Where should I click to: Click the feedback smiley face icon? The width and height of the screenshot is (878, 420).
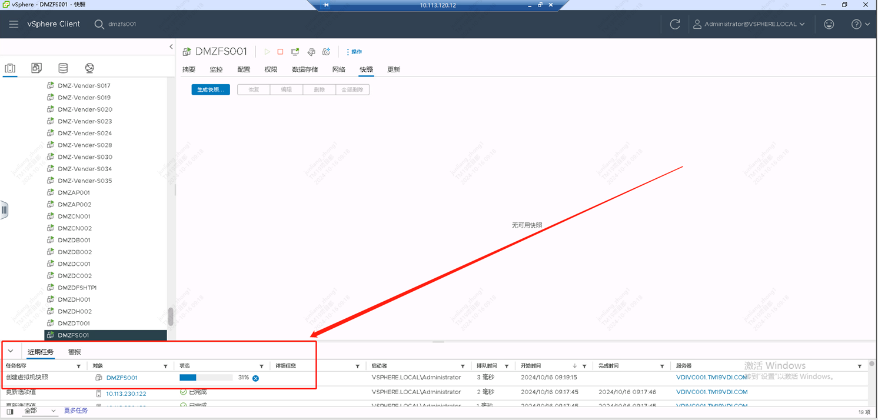point(829,24)
